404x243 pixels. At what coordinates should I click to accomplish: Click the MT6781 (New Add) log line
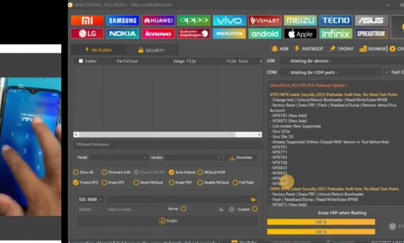(288, 116)
